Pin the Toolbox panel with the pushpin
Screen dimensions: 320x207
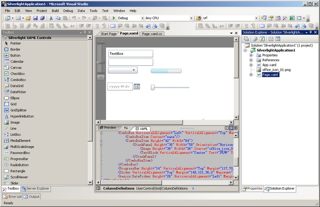coord(85,32)
